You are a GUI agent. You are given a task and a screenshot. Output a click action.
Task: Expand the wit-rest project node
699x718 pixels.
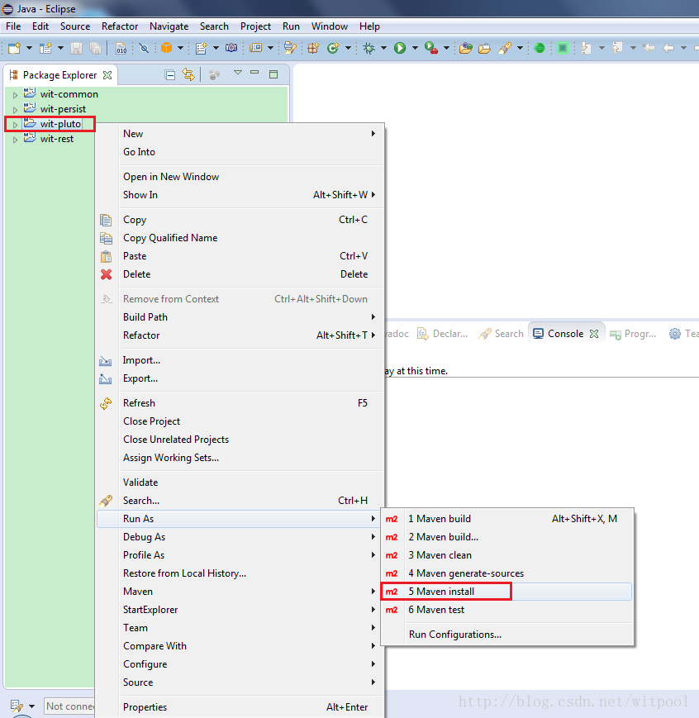point(15,140)
